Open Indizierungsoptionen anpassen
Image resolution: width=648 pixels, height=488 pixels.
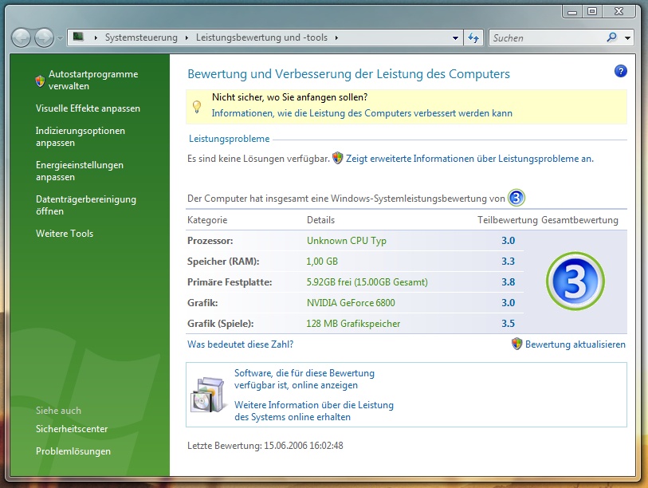coord(81,136)
